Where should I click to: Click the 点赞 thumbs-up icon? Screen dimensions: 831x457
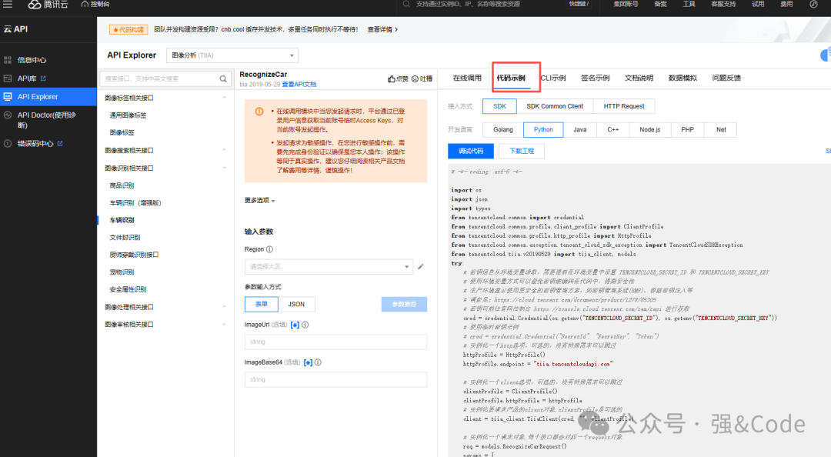pos(391,79)
